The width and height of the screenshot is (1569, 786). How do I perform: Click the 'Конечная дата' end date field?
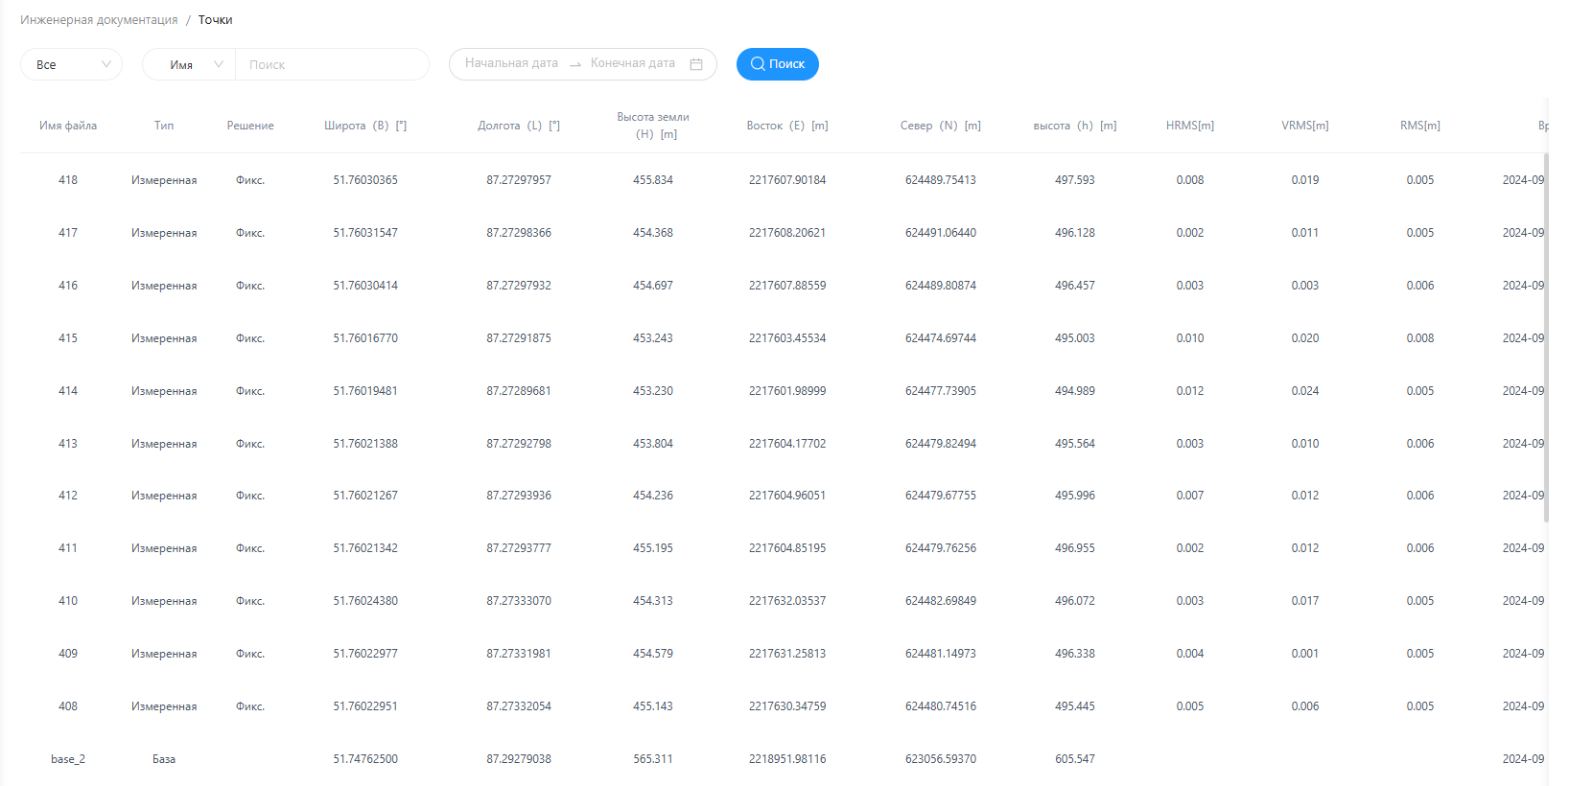[x=633, y=63]
